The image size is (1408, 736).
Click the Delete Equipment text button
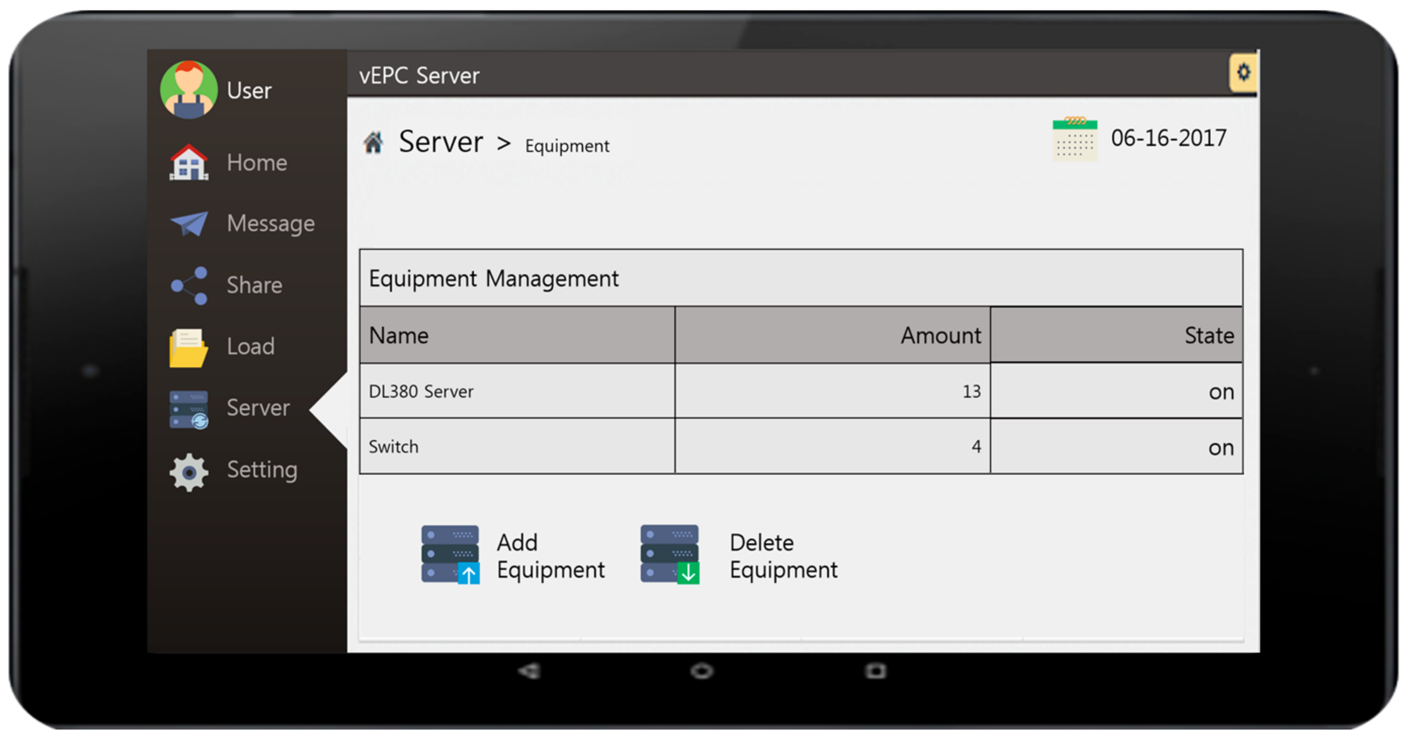click(x=783, y=556)
